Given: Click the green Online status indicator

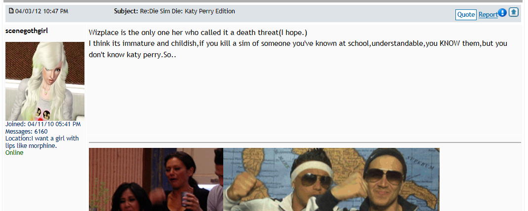Looking at the screenshot, I should click(x=14, y=153).
